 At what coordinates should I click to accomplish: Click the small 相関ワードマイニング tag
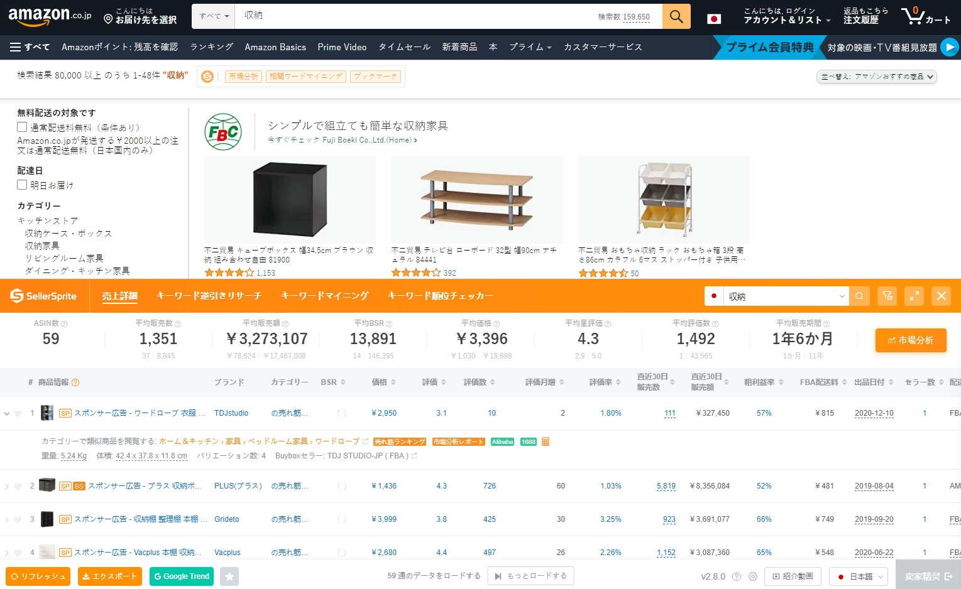tap(306, 77)
